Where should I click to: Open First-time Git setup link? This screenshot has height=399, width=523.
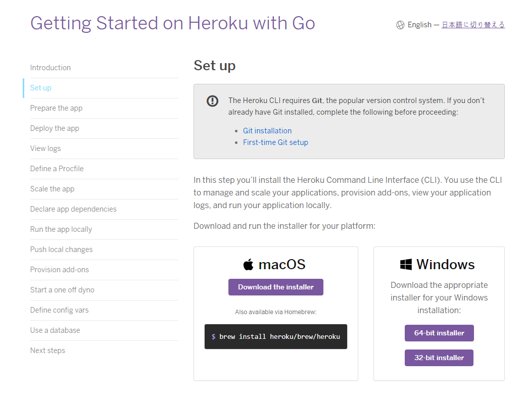275,142
